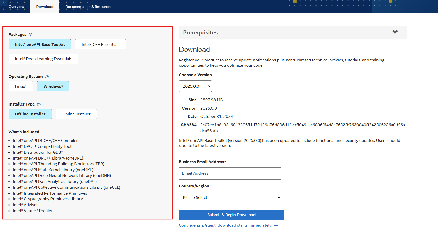Image resolution: width=438 pixels, height=231 pixels.
Task: Open the Installer Type help icon
Action: 39,104
